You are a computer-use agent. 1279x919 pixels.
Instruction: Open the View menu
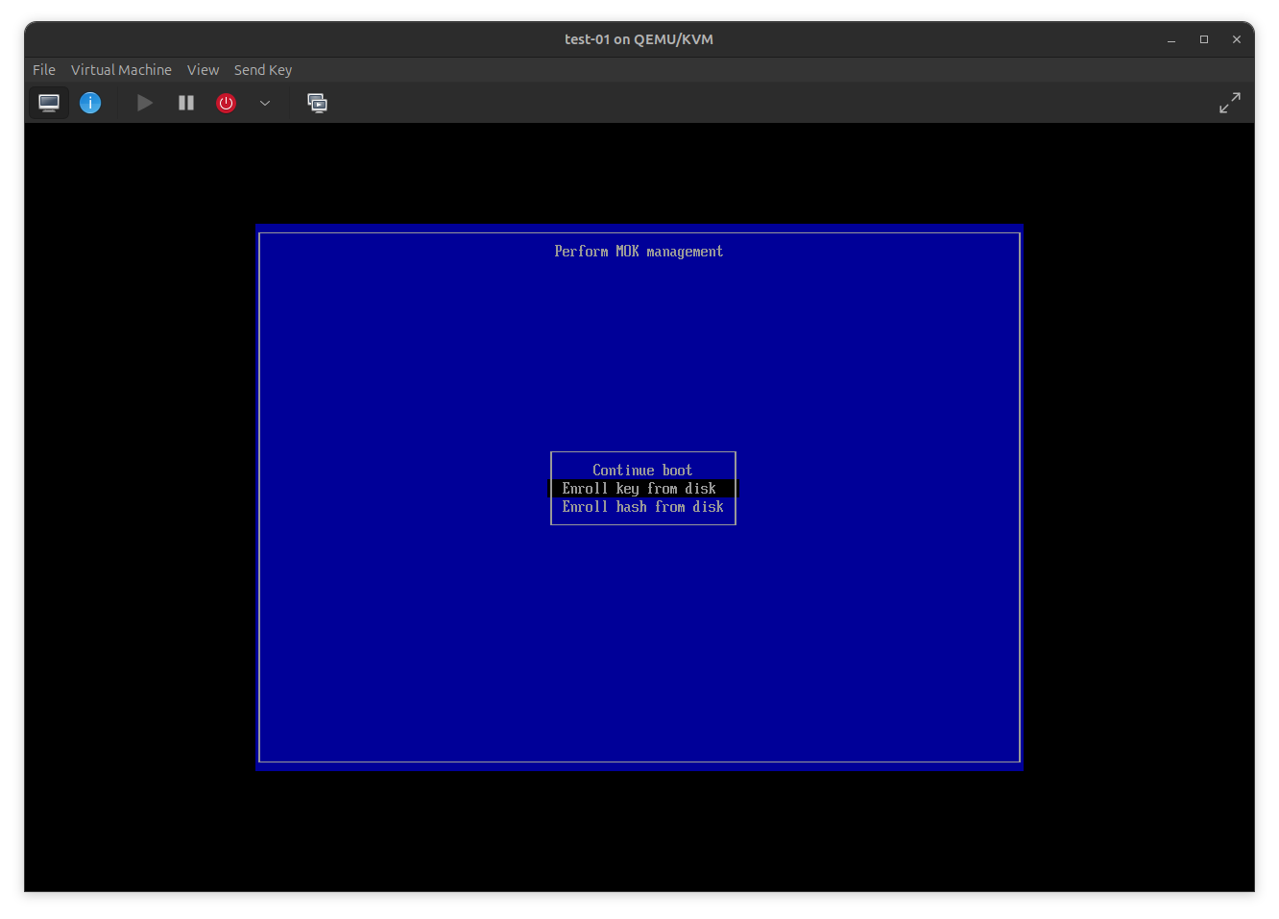(203, 69)
